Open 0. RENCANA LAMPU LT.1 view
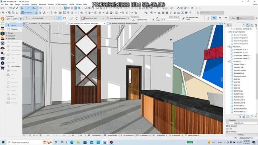Viewport: 258px width, 145px height. click(x=242, y=56)
